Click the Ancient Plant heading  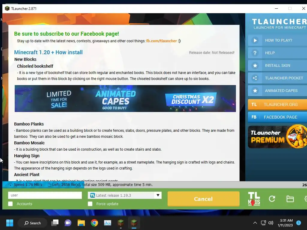coord(27,175)
